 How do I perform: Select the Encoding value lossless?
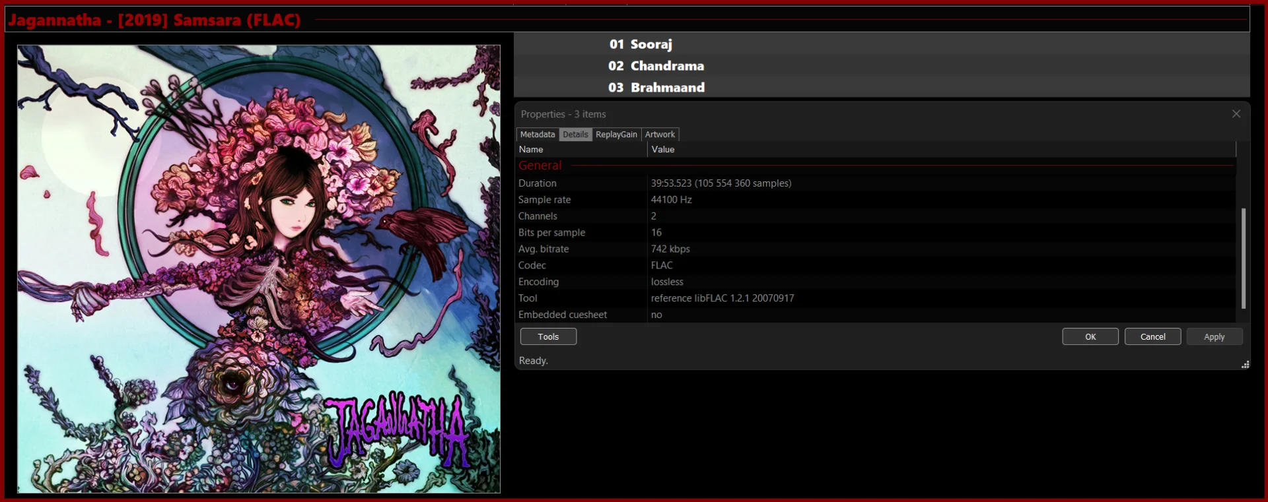(667, 282)
